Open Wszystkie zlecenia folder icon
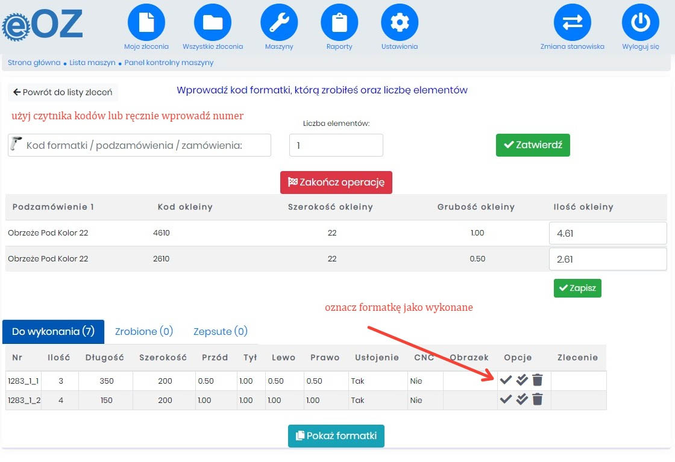The height and width of the screenshot is (462, 675). pos(212,22)
